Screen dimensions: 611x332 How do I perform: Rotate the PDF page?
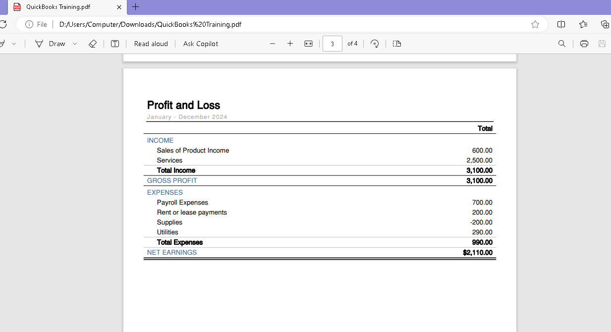(x=375, y=44)
